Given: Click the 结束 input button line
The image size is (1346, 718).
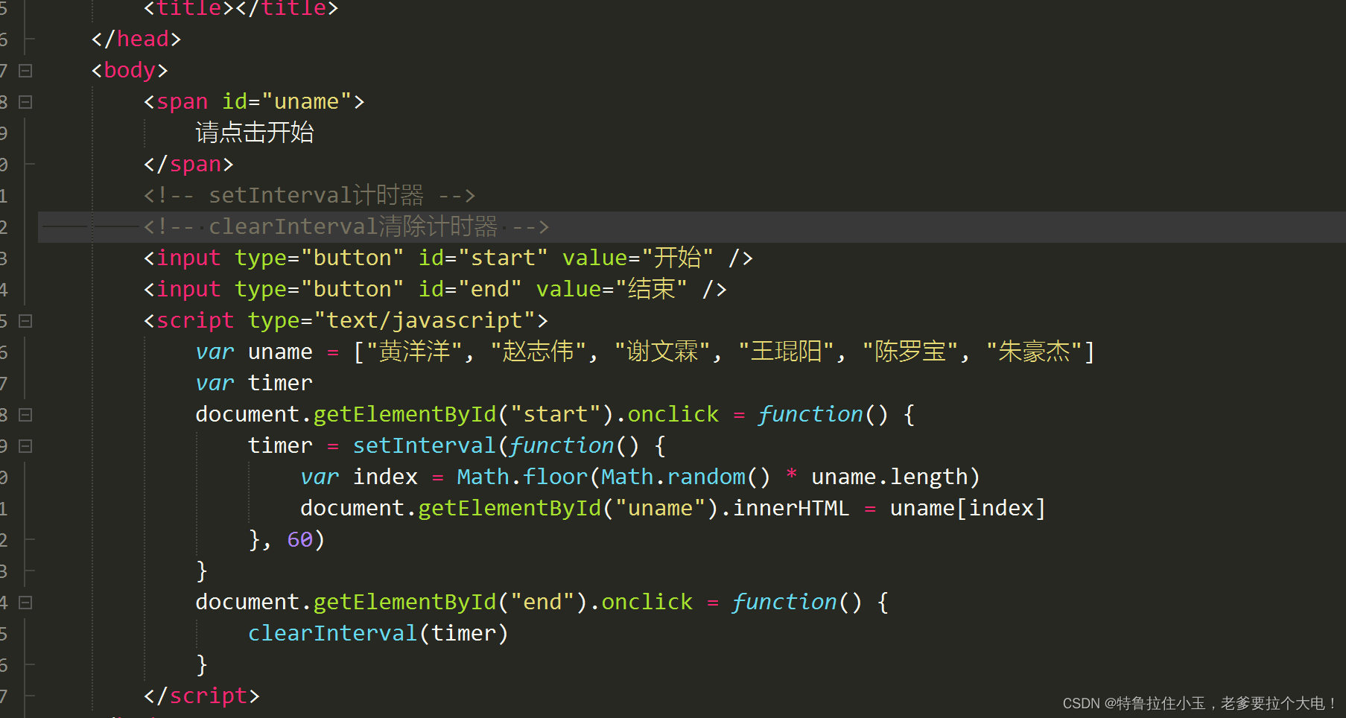Looking at the screenshot, I should (x=434, y=288).
